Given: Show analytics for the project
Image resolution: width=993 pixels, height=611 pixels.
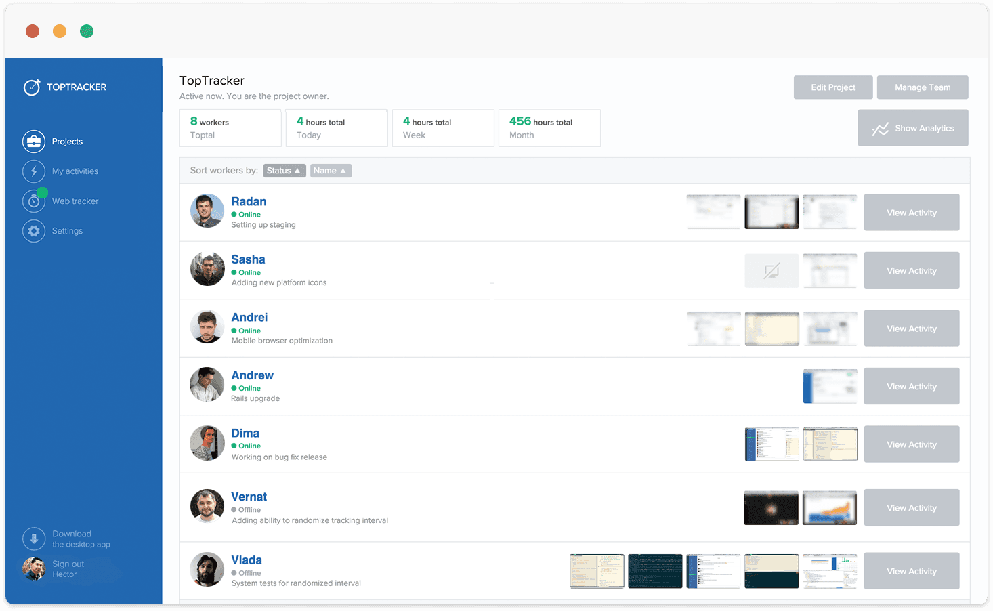Looking at the screenshot, I should pos(913,128).
